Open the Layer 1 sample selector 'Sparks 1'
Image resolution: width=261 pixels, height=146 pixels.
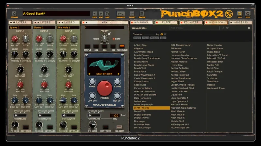coord(20,28)
